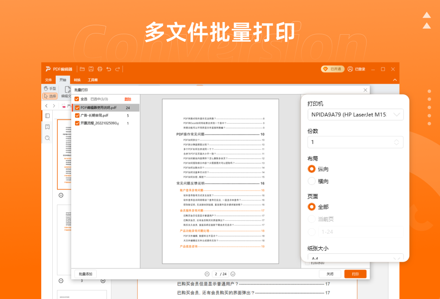
Task: Collapse the ribbon with the up chevron
Action: (395, 80)
